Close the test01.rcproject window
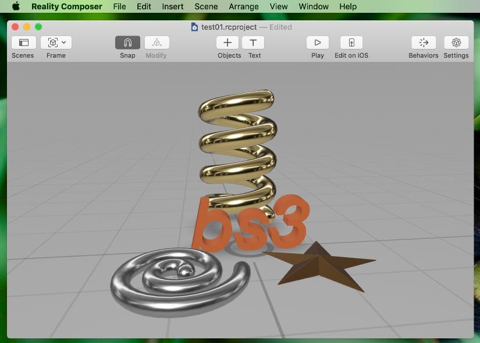Screen dimensions: 480x343 point(15,27)
